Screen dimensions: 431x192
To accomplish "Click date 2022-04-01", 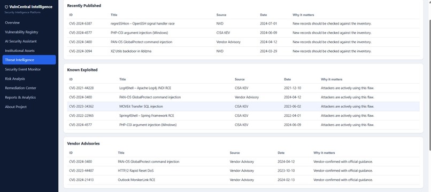I will [x=293, y=116].
